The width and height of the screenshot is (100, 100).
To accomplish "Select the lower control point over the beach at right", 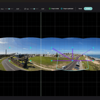I will point(93,60).
